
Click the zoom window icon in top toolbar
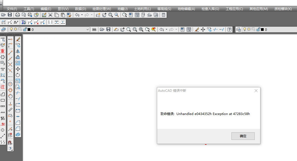pos(111,15)
